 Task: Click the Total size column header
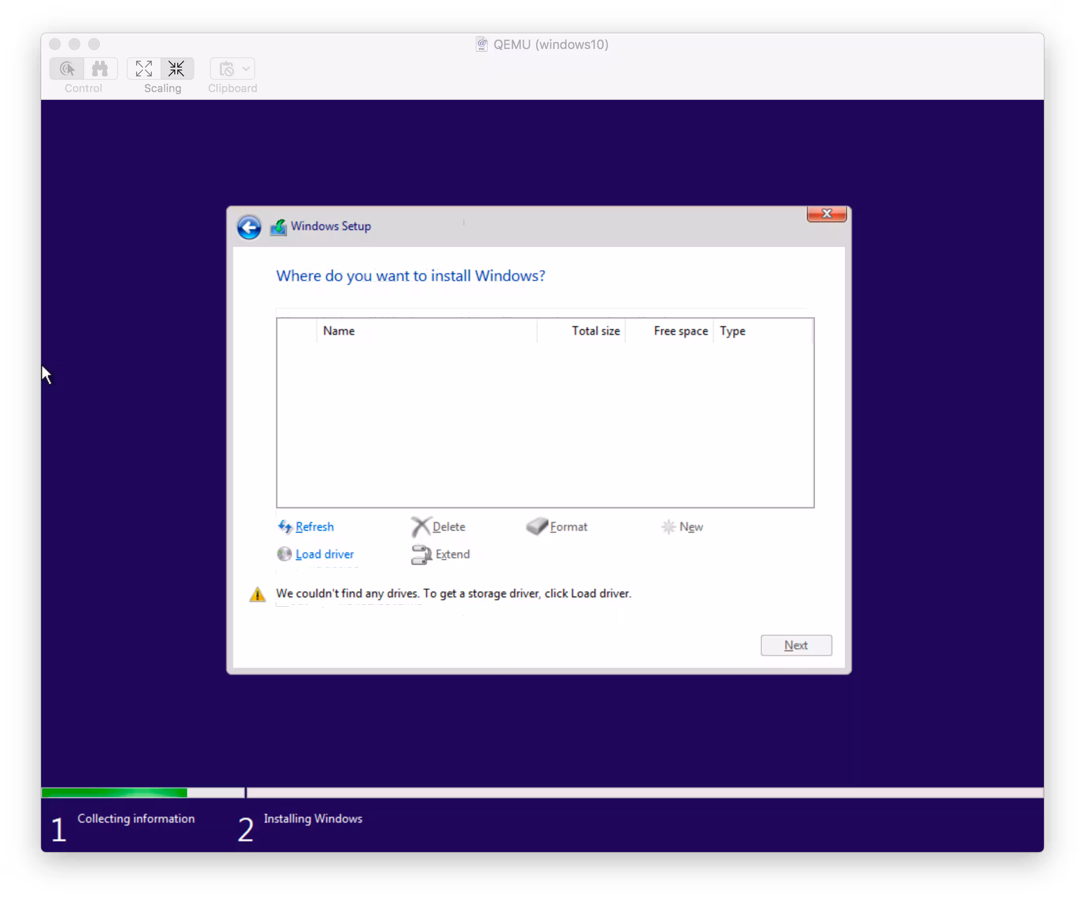tap(595, 331)
